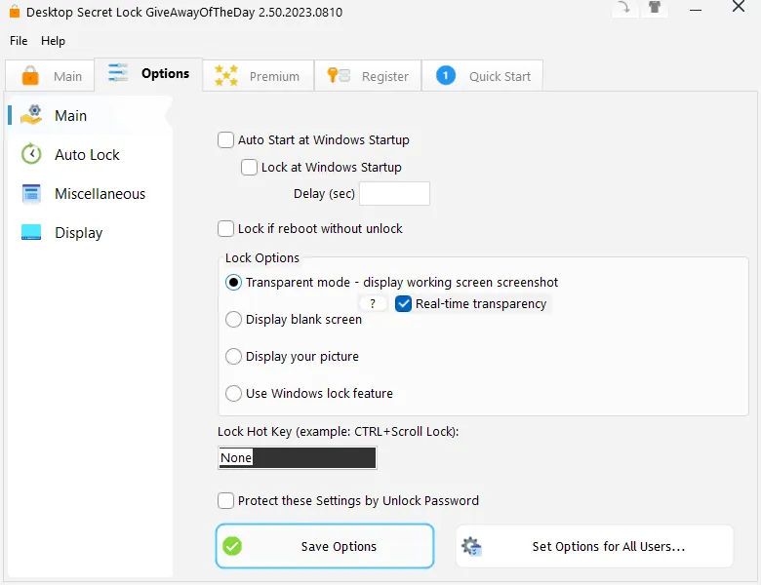Minimize the Desktop Secret Lock window
The image size is (761, 585).
coord(696,9)
